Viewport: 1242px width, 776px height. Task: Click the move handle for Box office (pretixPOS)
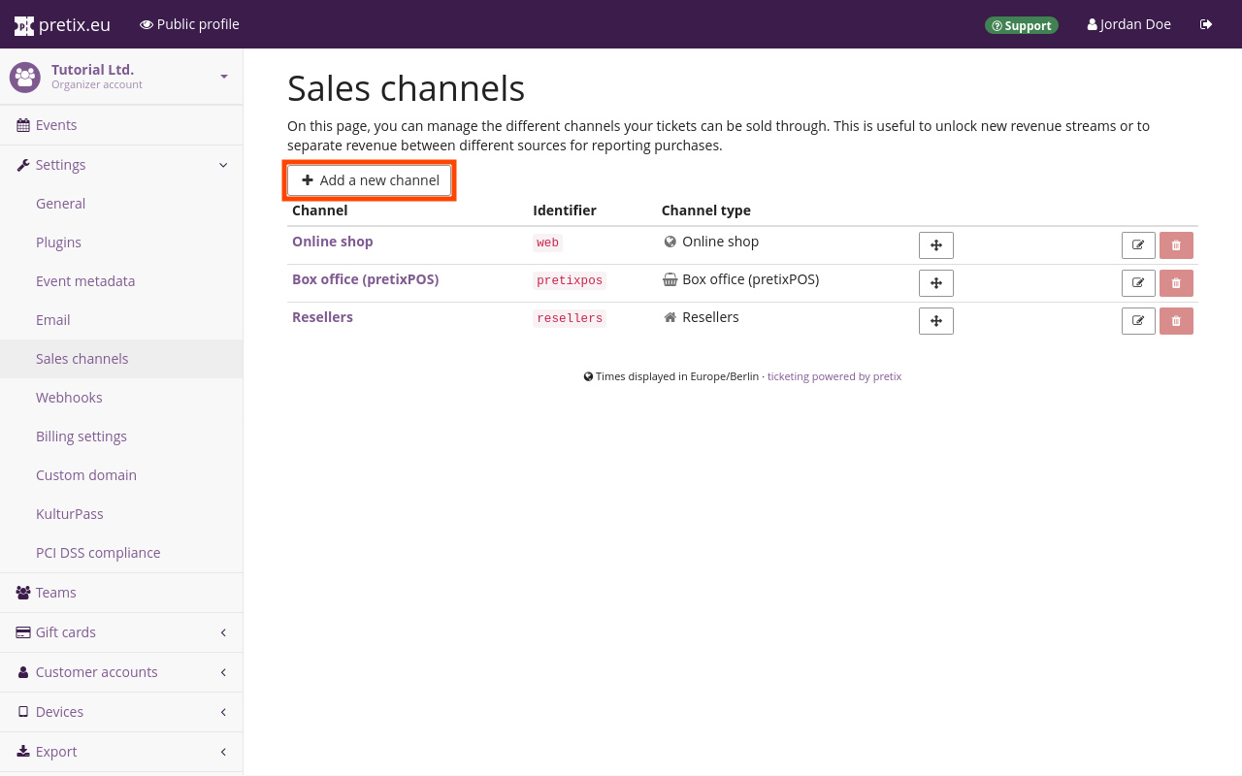[935, 282]
